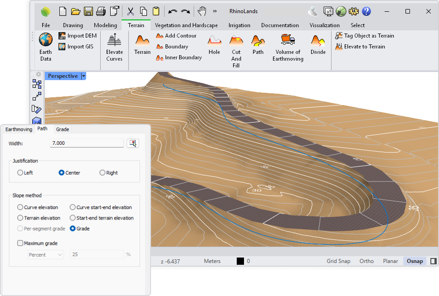This screenshot has width=439, height=296.
Task: Open the Perspective viewport dropdown arrow
Action: 83,76
